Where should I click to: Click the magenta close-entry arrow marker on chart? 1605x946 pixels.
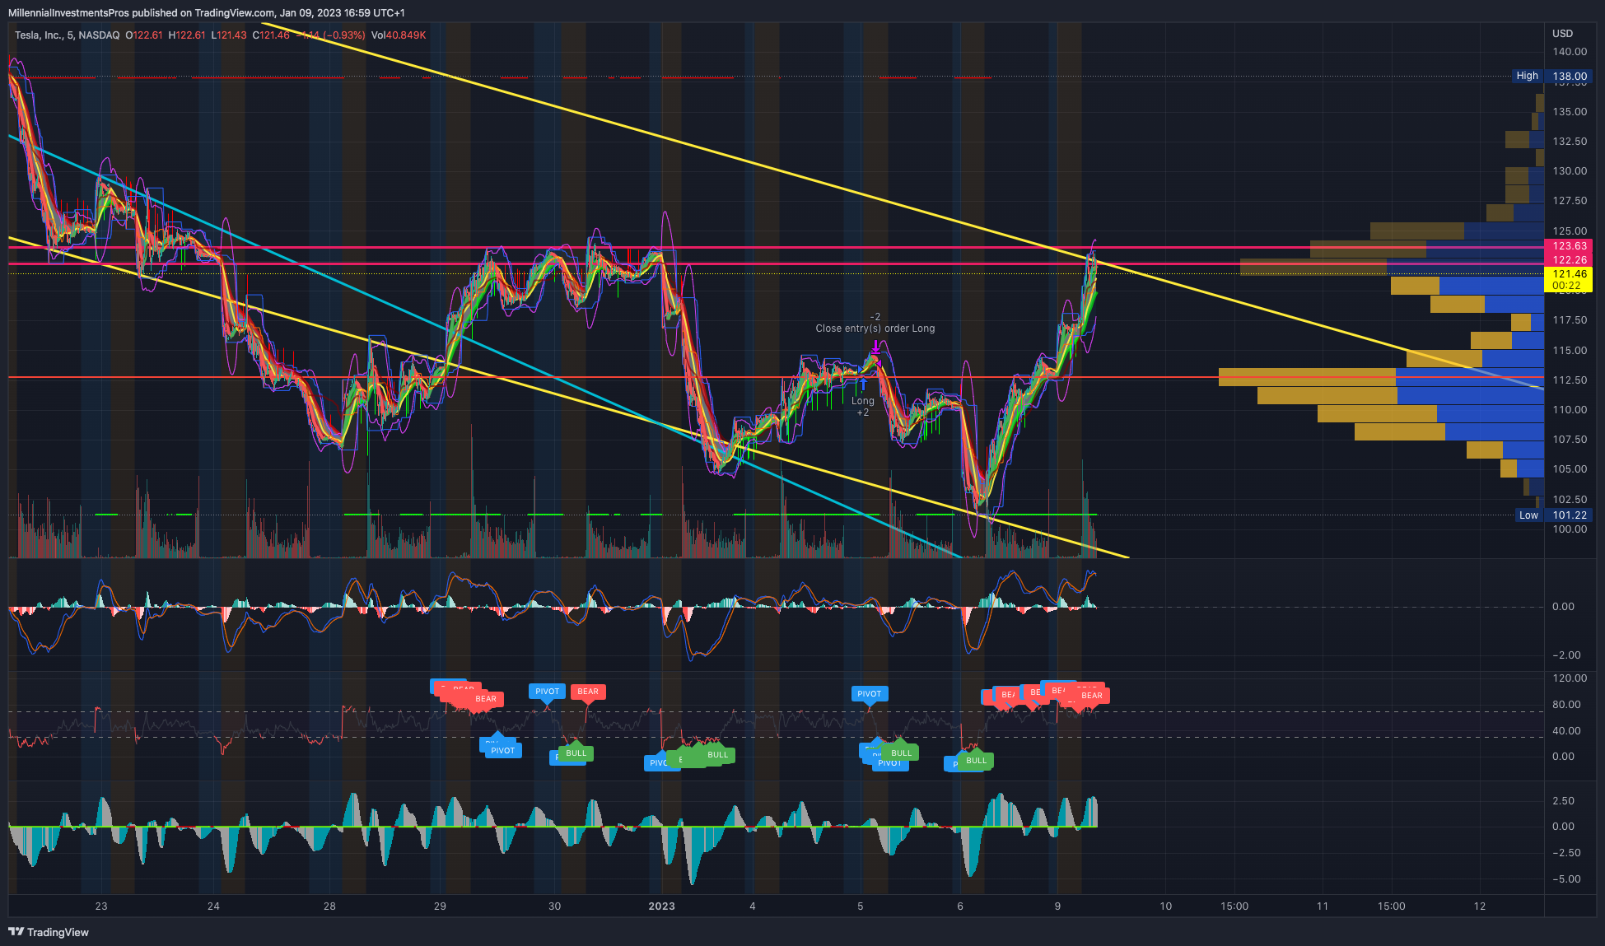[875, 348]
